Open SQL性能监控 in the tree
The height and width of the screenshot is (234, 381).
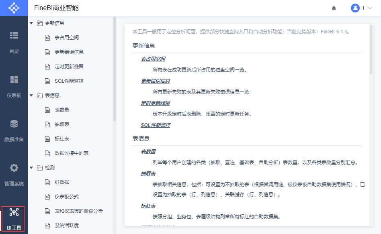coord(69,81)
